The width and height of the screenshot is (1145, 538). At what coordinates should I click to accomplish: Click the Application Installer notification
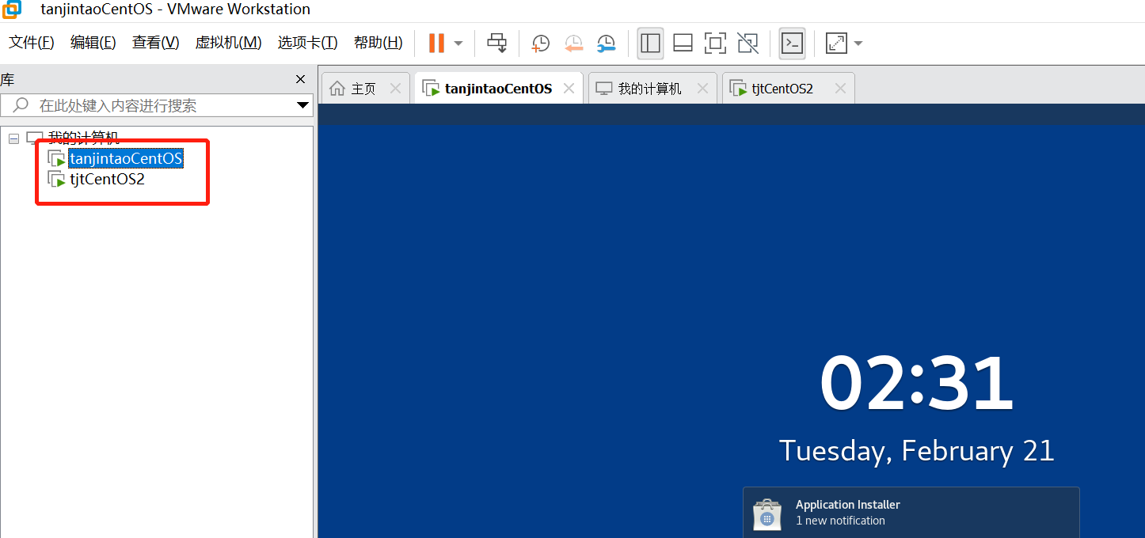[x=911, y=512]
